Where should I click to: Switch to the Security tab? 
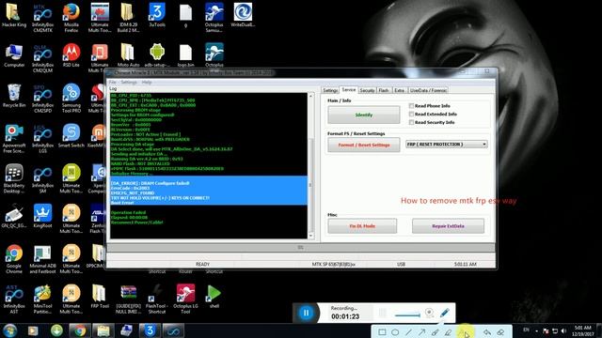tap(367, 90)
